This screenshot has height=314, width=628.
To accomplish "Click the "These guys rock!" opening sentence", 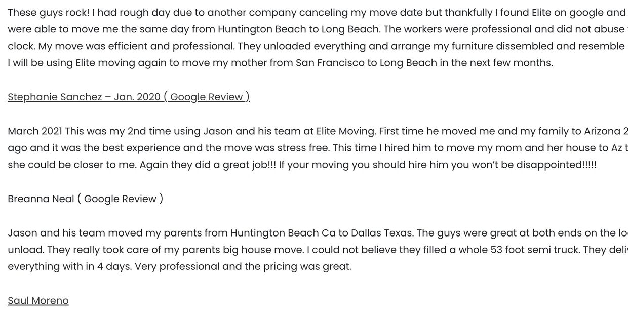I will [47, 13].
